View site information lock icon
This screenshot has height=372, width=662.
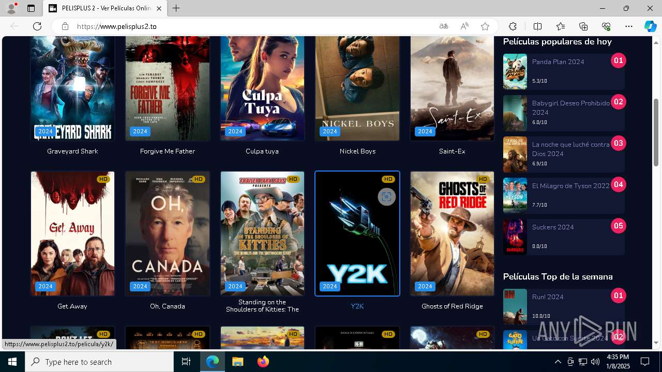coord(65,26)
